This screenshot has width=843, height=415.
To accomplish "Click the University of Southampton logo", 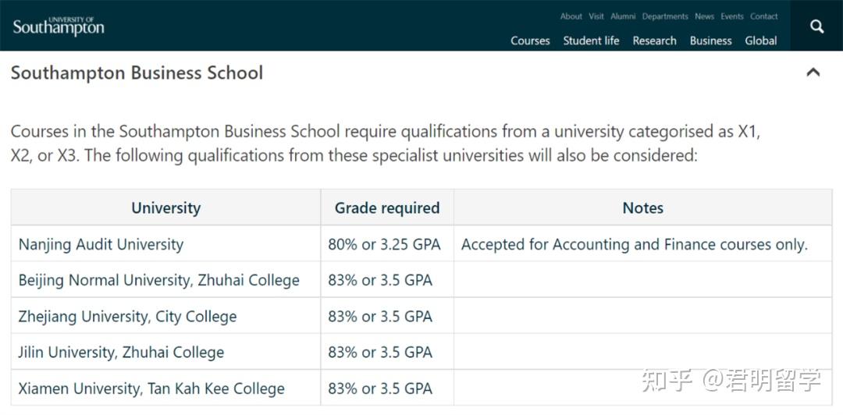I will [59, 26].
